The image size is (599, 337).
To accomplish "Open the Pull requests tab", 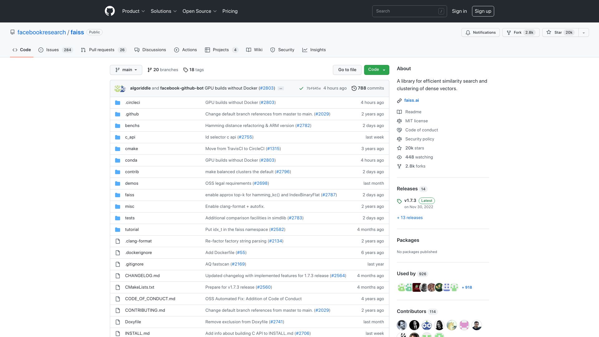I will click(104, 50).
